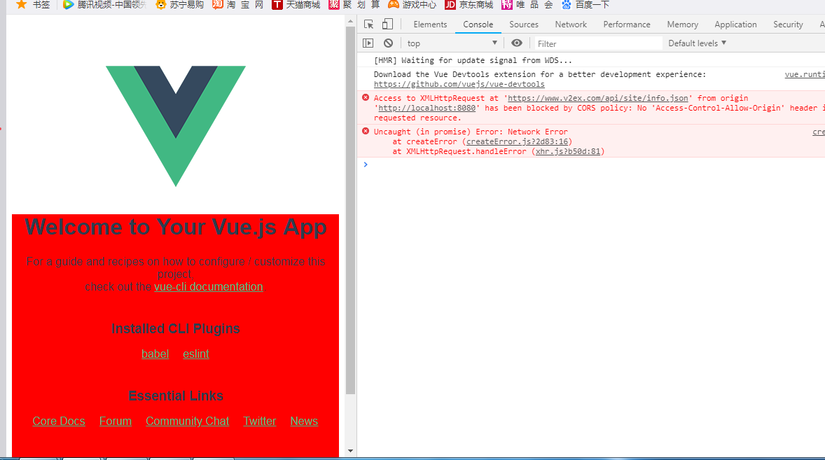Screen dimensions: 825x460
Task: Open the vue-cli documentation link
Action: click(x=208, y=286)
